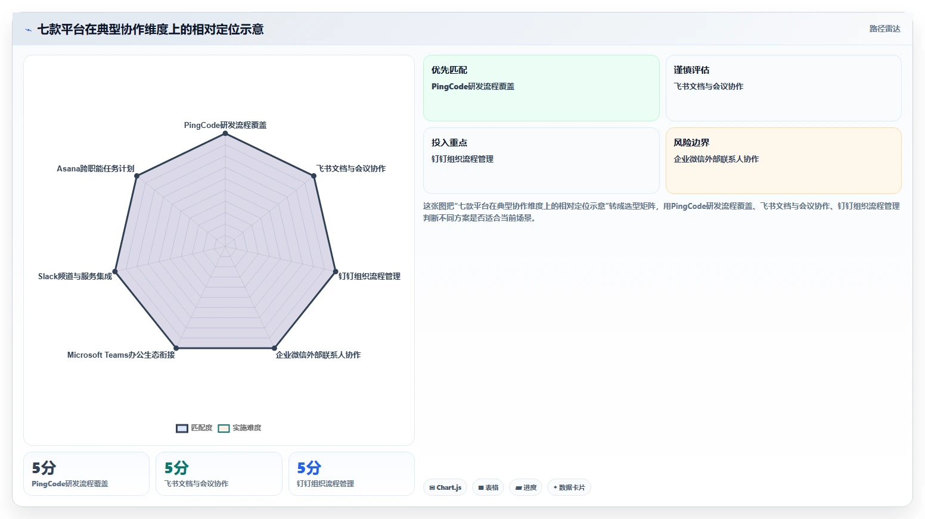
Task: Click 钉钉组织流程管理 text in 投入重点 card
Action: (462, 159)
